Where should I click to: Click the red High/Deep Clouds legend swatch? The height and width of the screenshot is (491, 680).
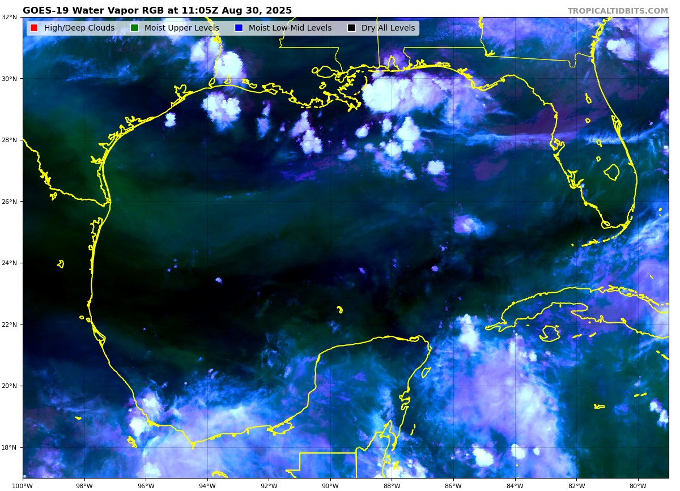pos(34,28)
